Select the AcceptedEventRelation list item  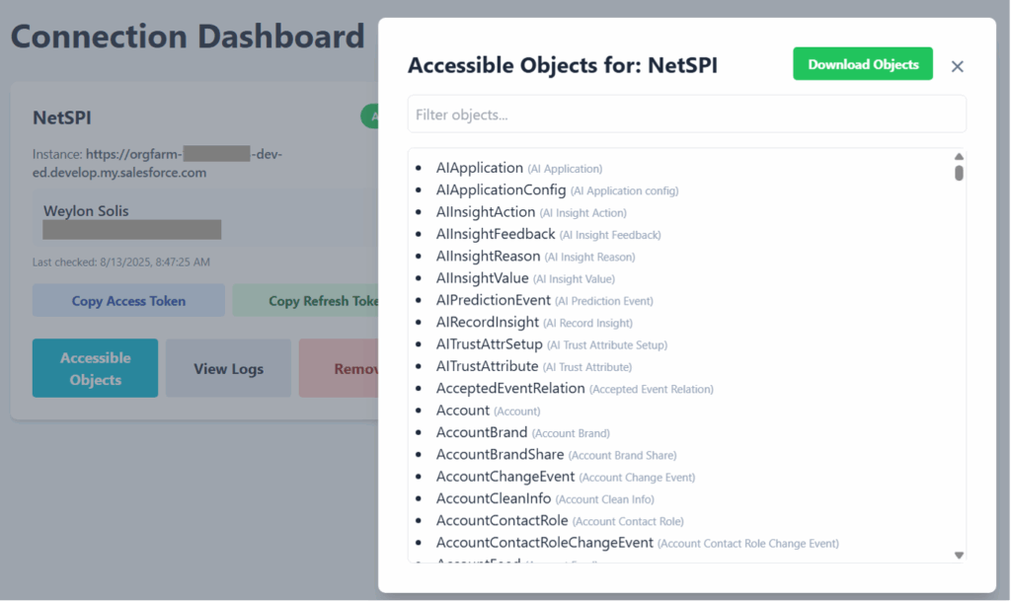click(x=575, y=389)
